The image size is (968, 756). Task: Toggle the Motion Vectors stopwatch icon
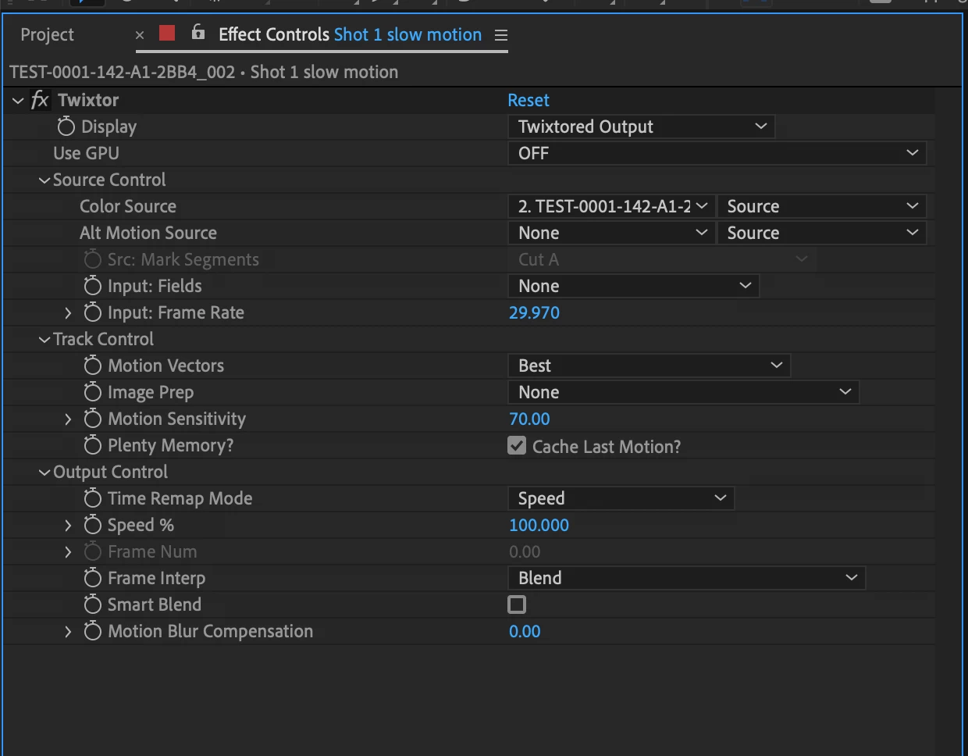(x=93, y=365)
